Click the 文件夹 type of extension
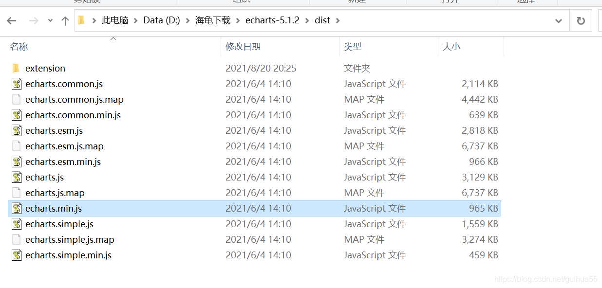This screenshot has width=602, height=288. [357, 69]
